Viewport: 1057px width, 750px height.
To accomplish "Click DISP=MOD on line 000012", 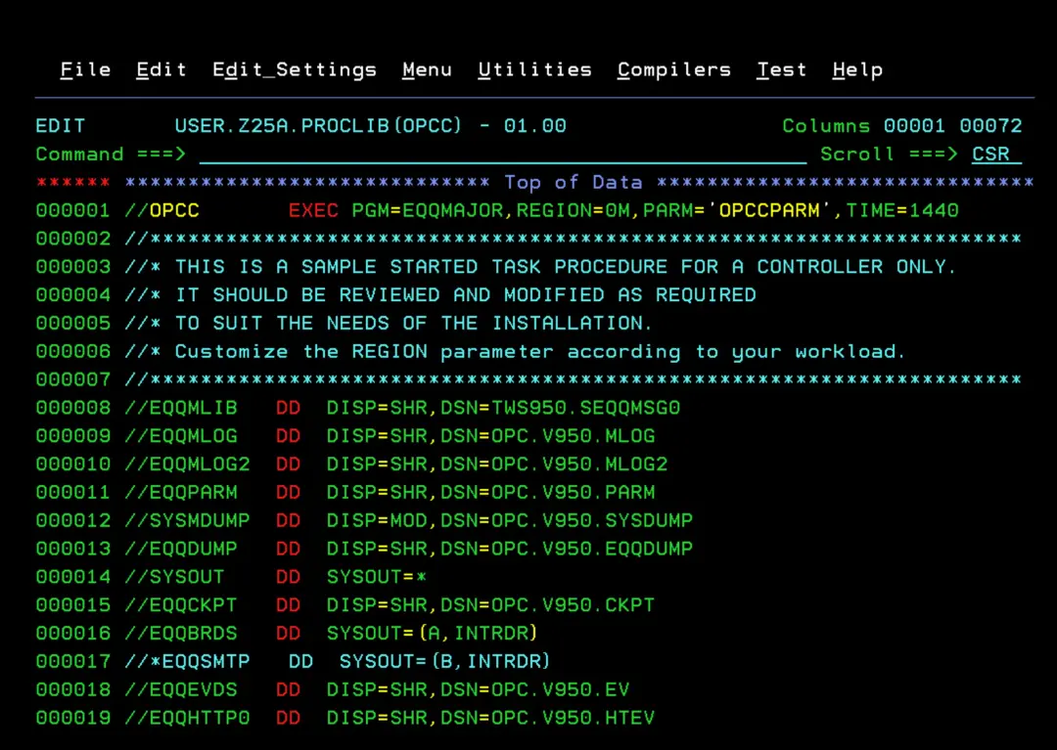I will [377, 522].
